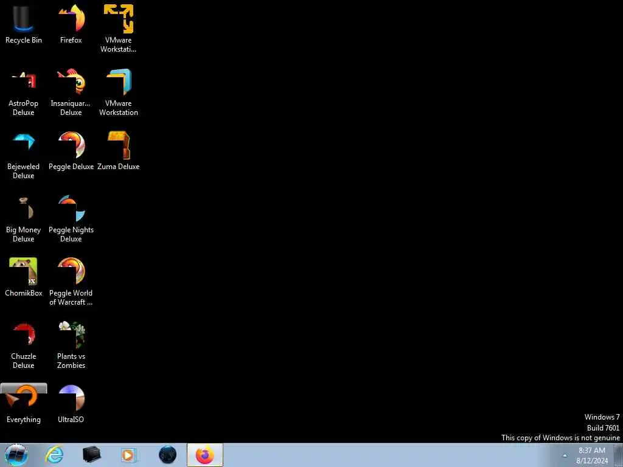Select the ChomikBox desktop shortcut
The width and height of the screenshot is (623, 467).
(24, 277)
